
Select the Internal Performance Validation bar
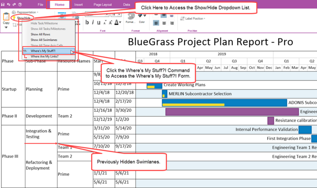pyautogui.click(x=305, y=130)
